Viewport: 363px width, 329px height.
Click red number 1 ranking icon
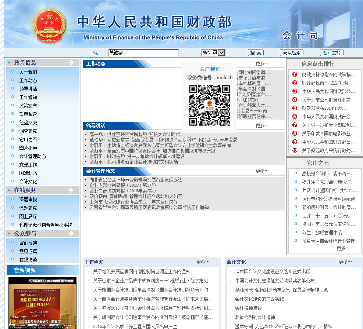(x=295, y=74)
